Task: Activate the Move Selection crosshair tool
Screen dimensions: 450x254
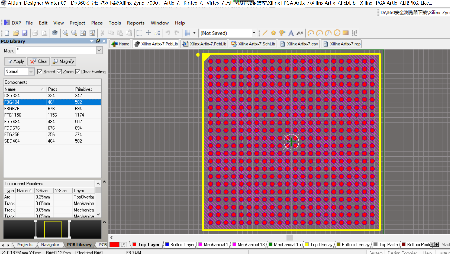Action: [148, 33]
